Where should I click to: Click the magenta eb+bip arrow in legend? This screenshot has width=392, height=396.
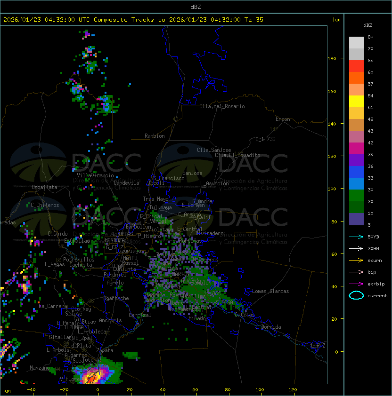[x=356, y=284]
